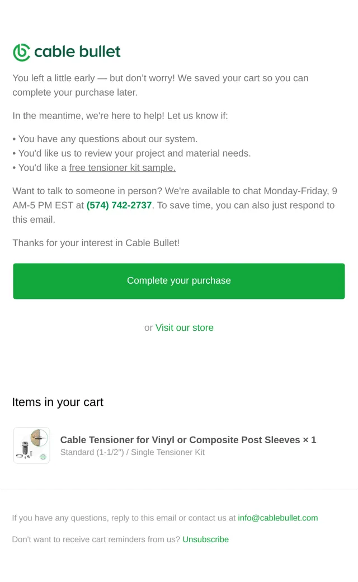Click the 'Items in your cart' heading
This screenshot has height=582, width=358.
click(58, 402)
